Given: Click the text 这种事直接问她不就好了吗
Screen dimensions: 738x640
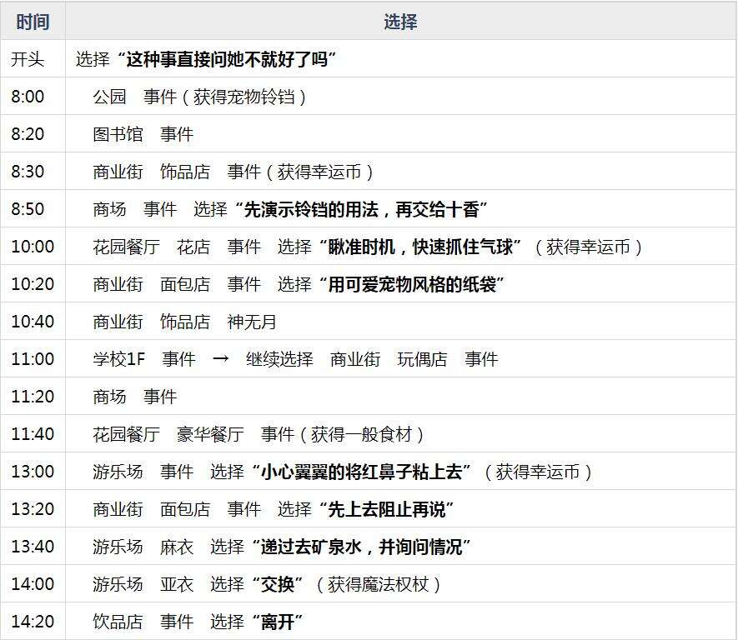Looking at the screenshot, I should coord(227,59).
